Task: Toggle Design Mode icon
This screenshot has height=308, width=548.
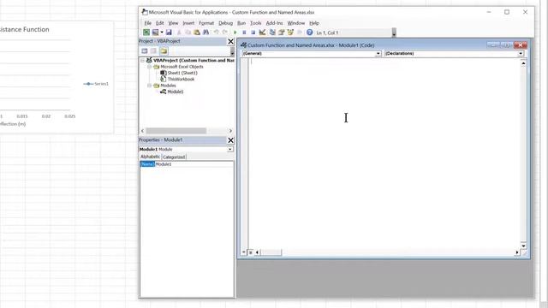Action: coord(262,33)
